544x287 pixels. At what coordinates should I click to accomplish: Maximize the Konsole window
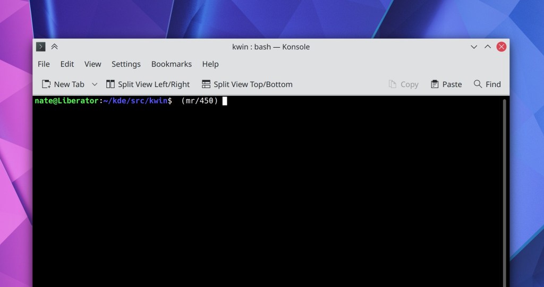pos(488,47)
